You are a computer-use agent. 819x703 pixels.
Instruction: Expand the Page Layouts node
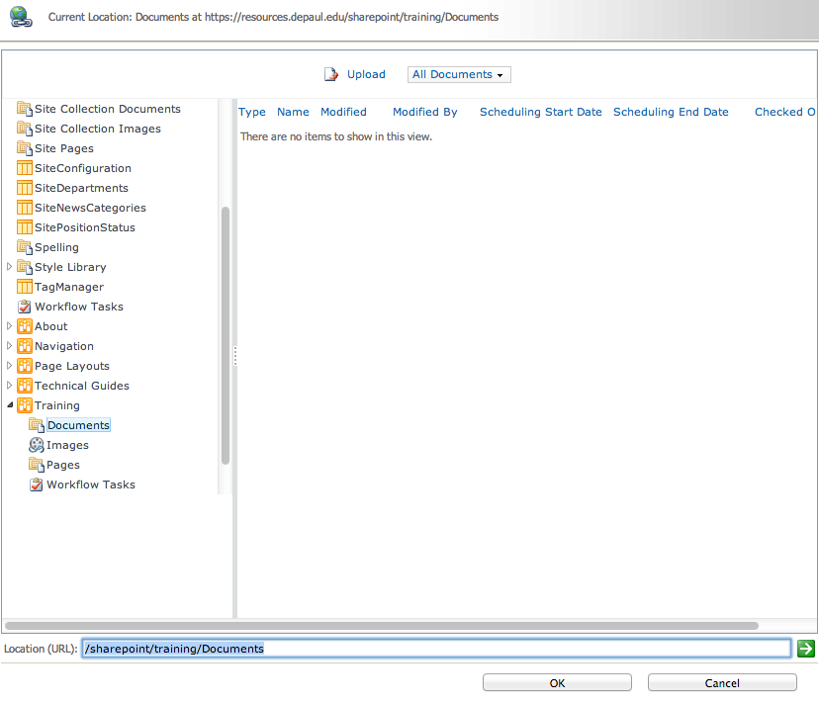[x=9, y=366]
